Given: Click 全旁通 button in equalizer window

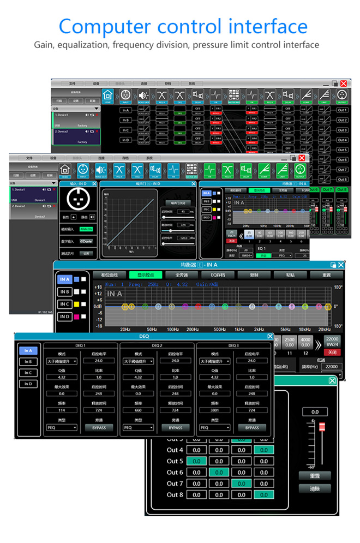Looking at the screenshot, I should point(182,275).
